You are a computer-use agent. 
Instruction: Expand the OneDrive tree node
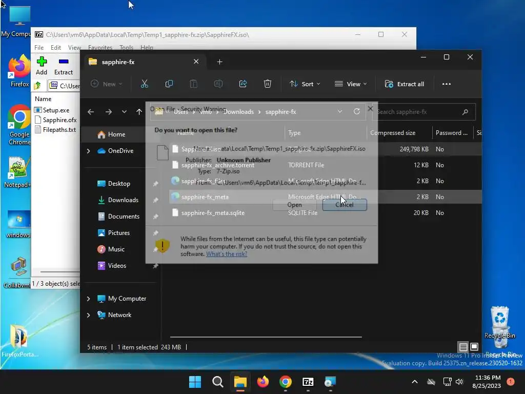(x=88, y=151)
